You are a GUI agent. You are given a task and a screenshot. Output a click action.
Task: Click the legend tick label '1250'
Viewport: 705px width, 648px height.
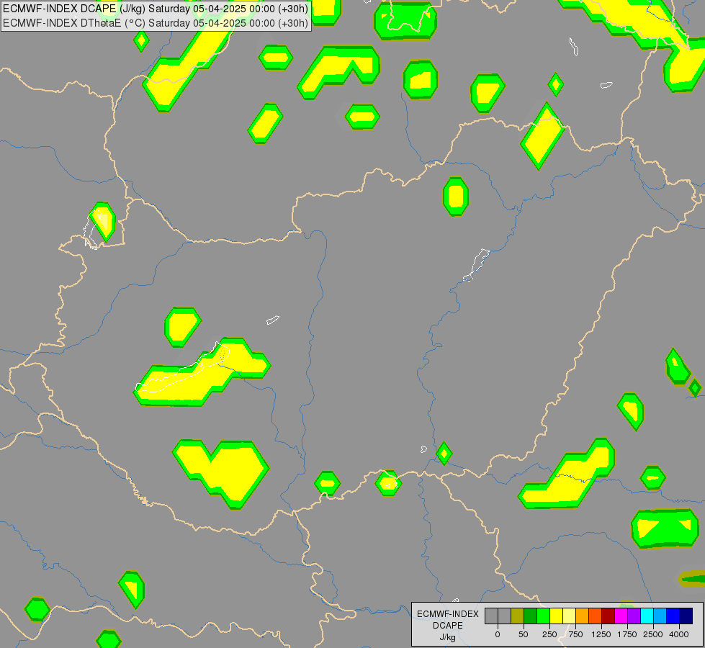601,634
